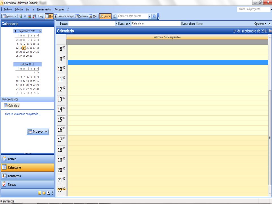This screenshot has width=272, height=204.
Task: Open Tareas in the navigation pane
Action: pyautogui.click(x=27, y=184)
